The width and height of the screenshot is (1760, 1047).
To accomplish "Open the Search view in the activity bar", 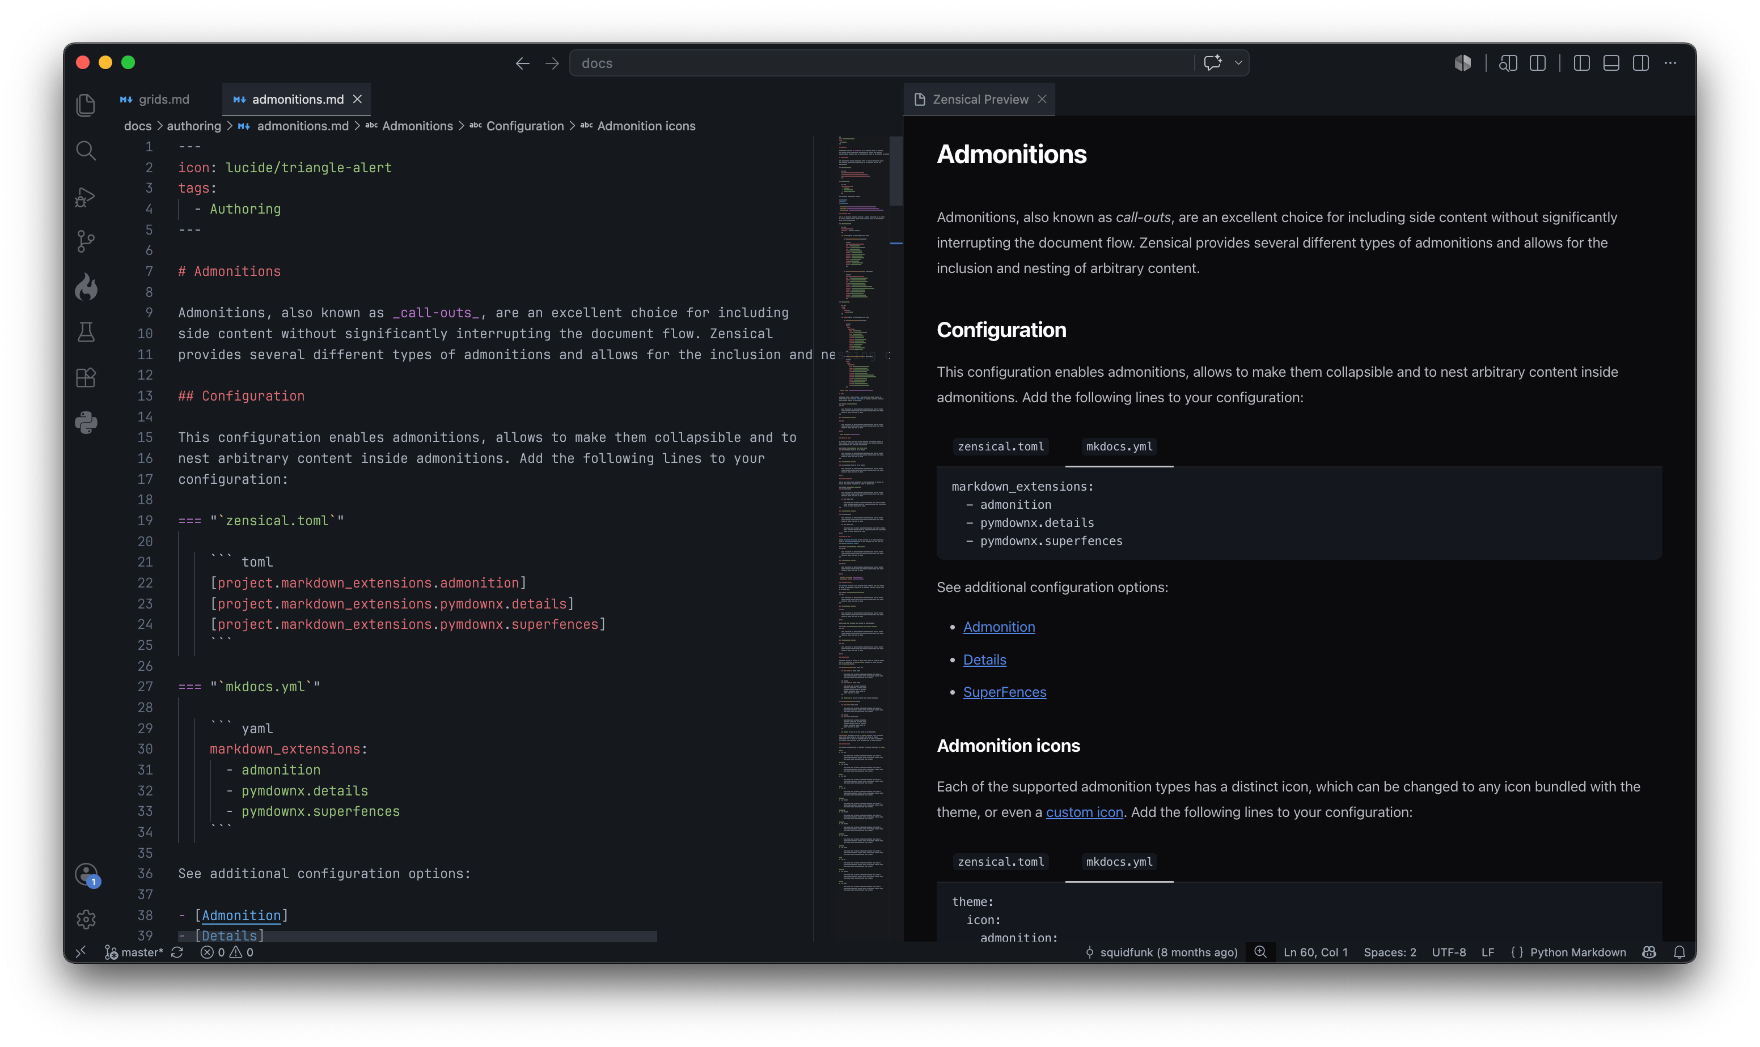I will (x=86, y=150).
